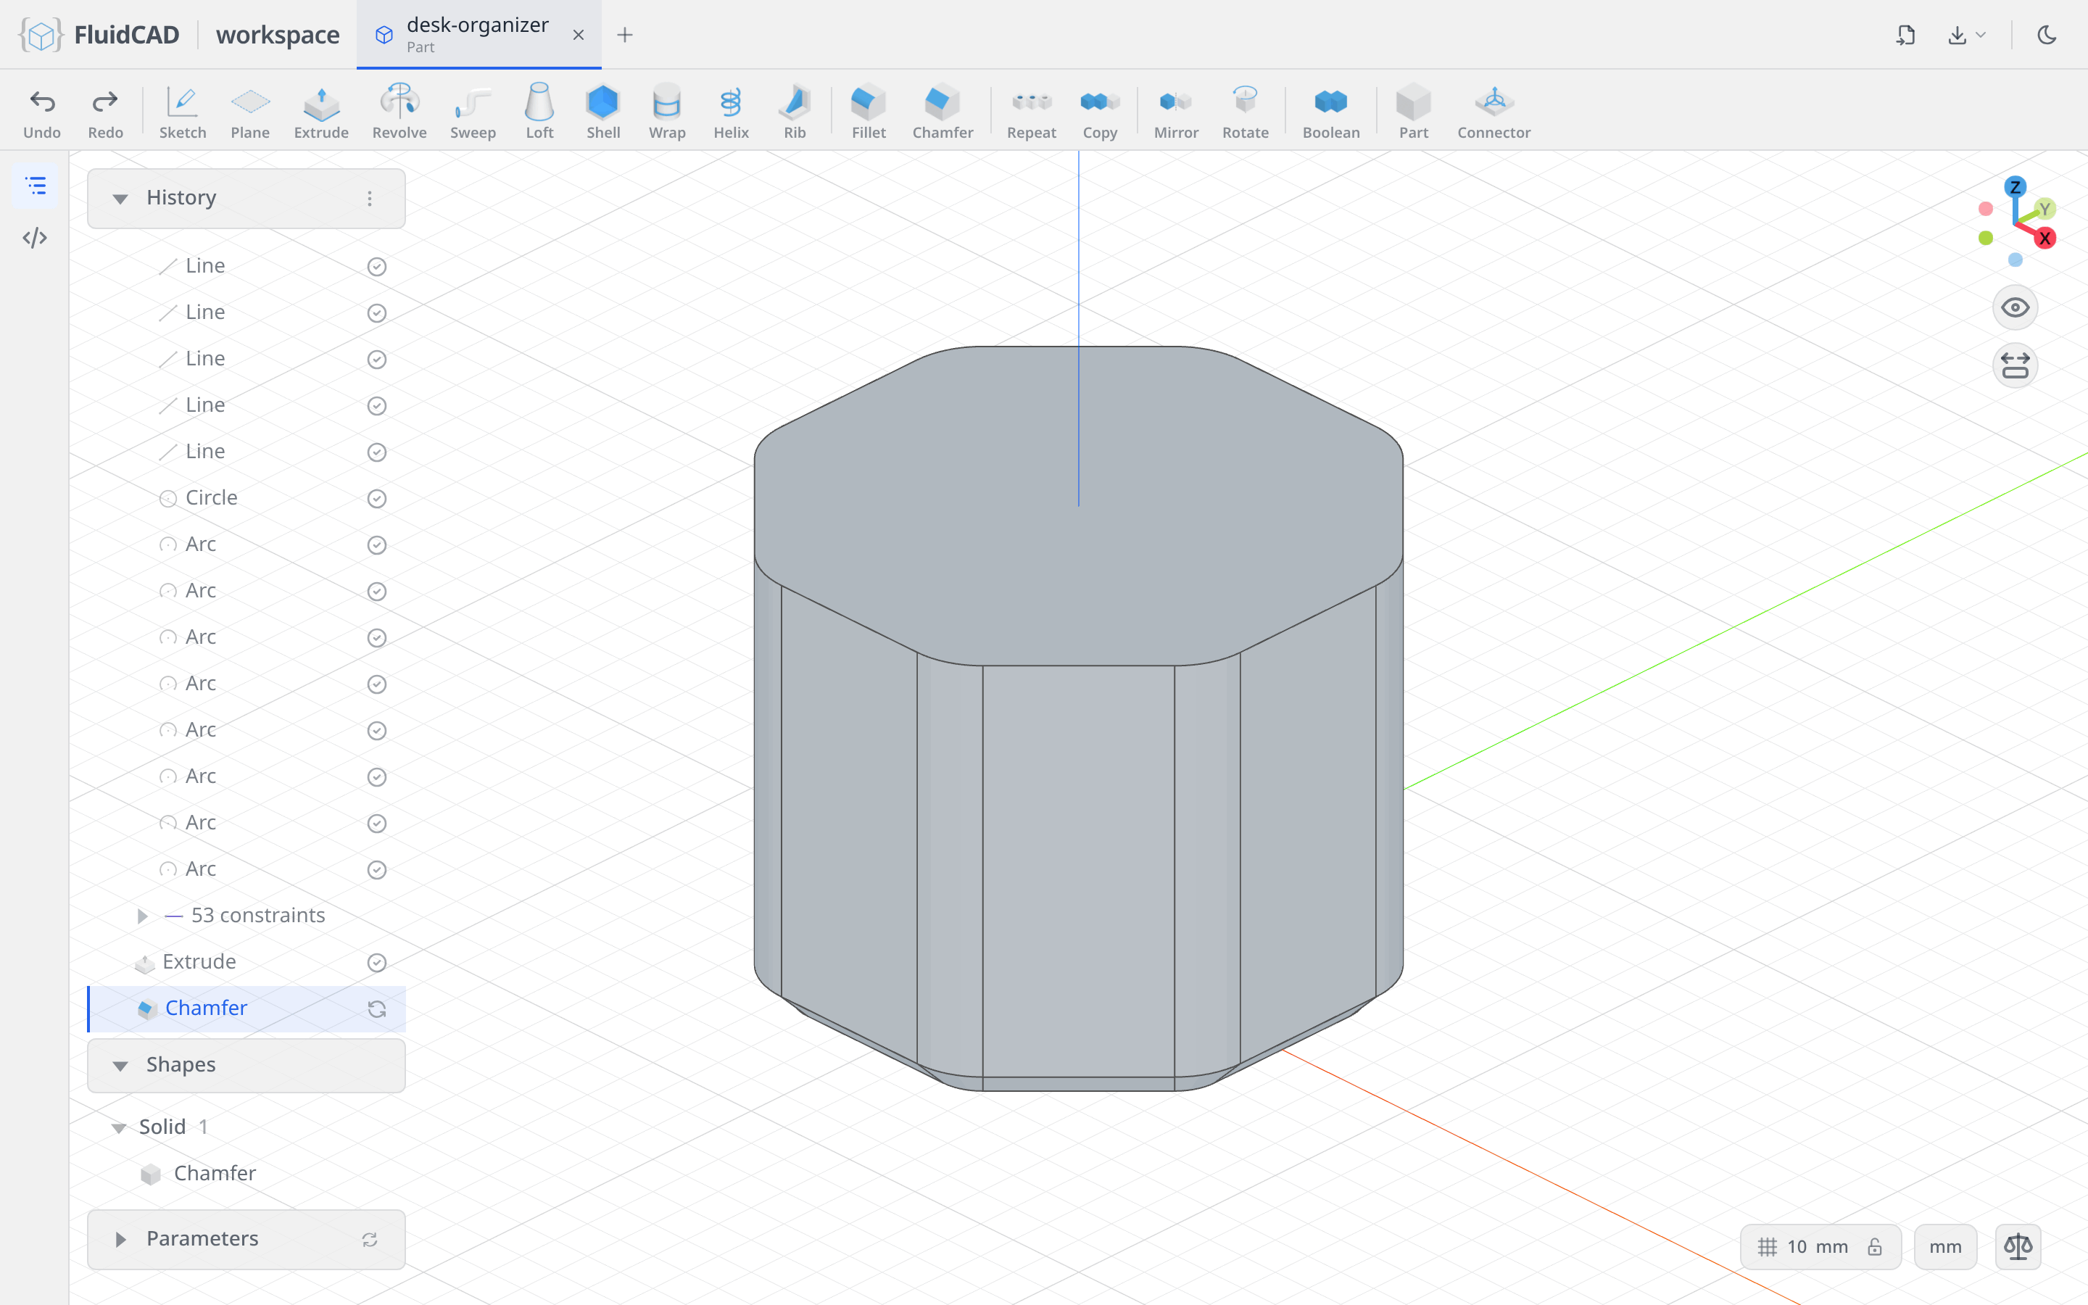Toggle visibility with the eye button
Viewport: 2088px width, 1305px height.
pyautogui.click(x=2015, y=307)
